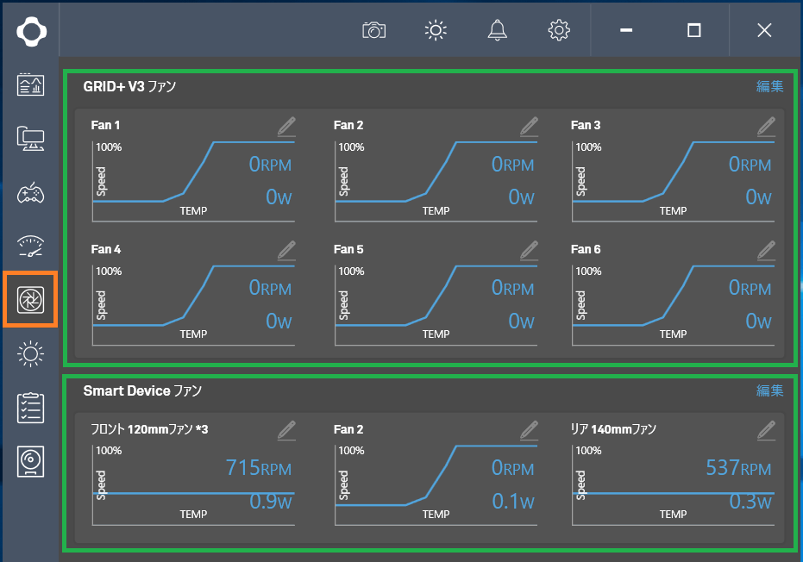The image size is (803, 562).
Task: Click the Fan 3 label
Action: pyautogui.click(x=586, y=125)
